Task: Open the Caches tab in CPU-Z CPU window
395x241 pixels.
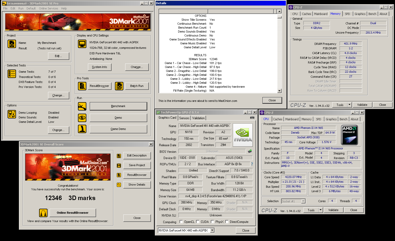Action: pos(278,119)
